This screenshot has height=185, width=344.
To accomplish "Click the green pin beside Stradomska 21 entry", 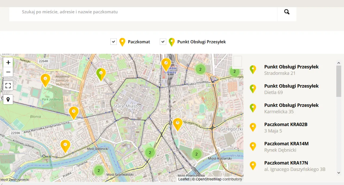I will tap(253, 69).
